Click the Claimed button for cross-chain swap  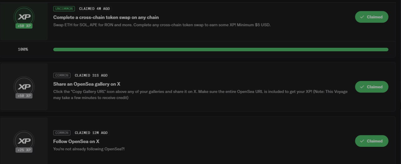click(372, 17)
